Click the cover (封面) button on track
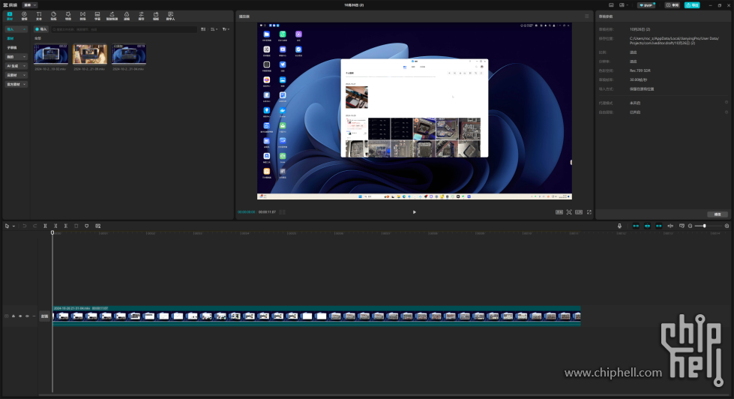 pos(44,316)
